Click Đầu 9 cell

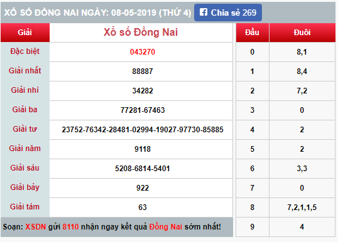253,227
